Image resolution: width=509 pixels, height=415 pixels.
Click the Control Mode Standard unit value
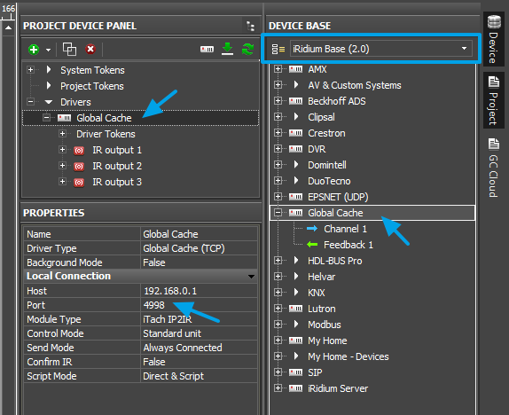[x=199, y=333]
